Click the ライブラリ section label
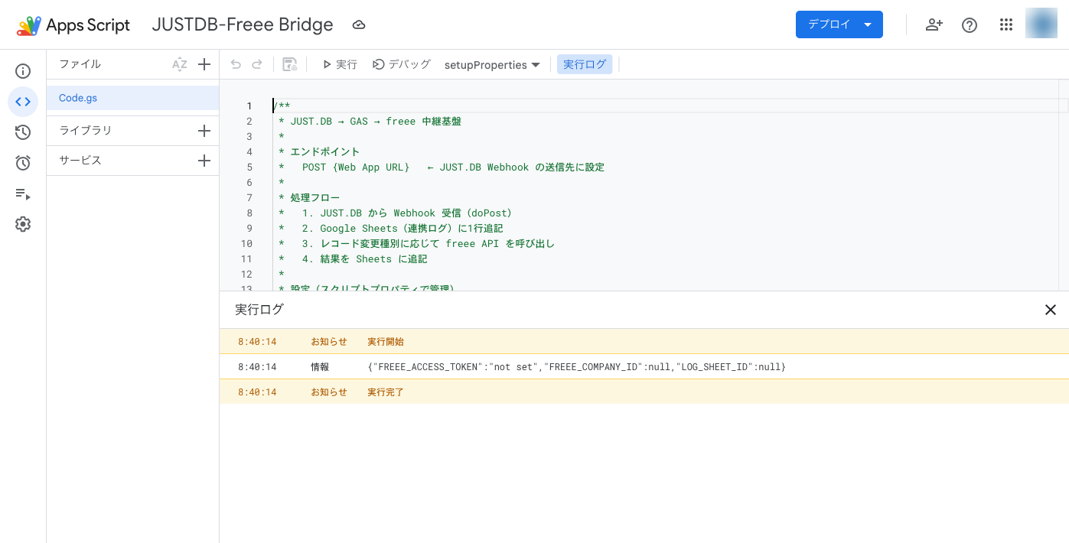 coord(86,131)
